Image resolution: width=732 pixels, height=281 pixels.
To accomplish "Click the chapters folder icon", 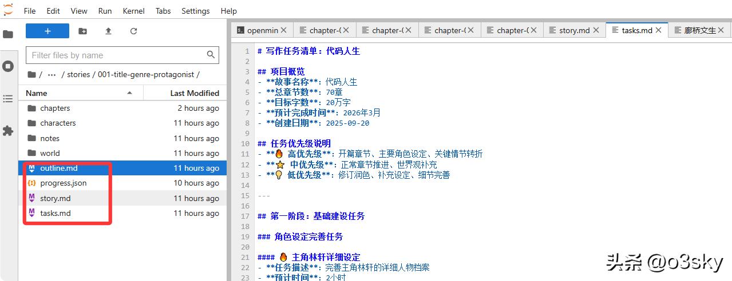I will (x=31, y=108).
